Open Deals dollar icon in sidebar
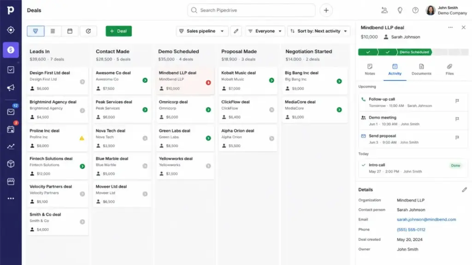This screenshot has height=265, width=472. tap(11, 50)
